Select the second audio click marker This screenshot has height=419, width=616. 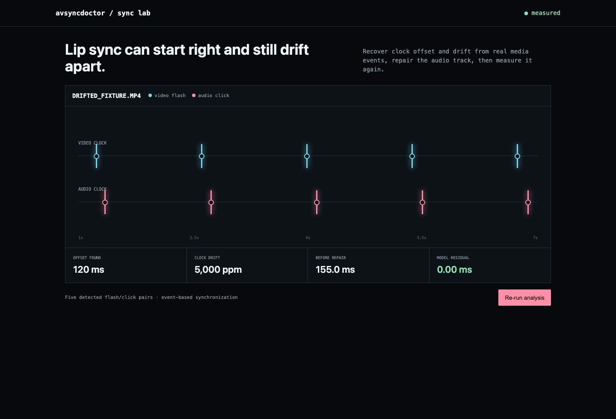(x=211, y=202)
